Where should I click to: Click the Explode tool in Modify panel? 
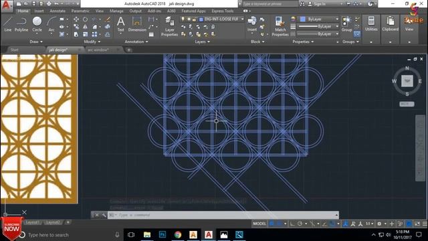(x=108, y=27)
